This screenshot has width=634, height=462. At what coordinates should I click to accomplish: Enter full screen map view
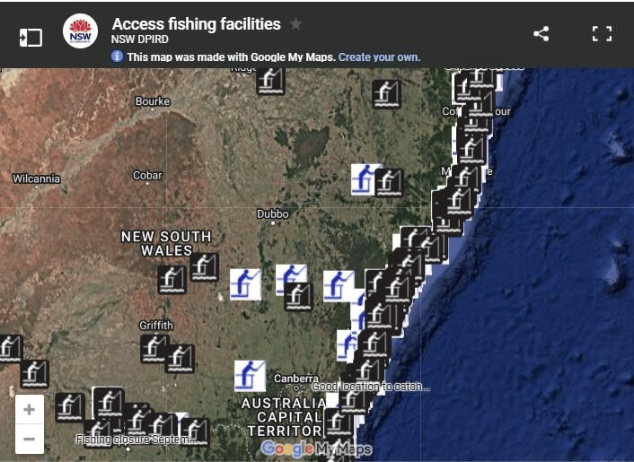tap(601, 34)
